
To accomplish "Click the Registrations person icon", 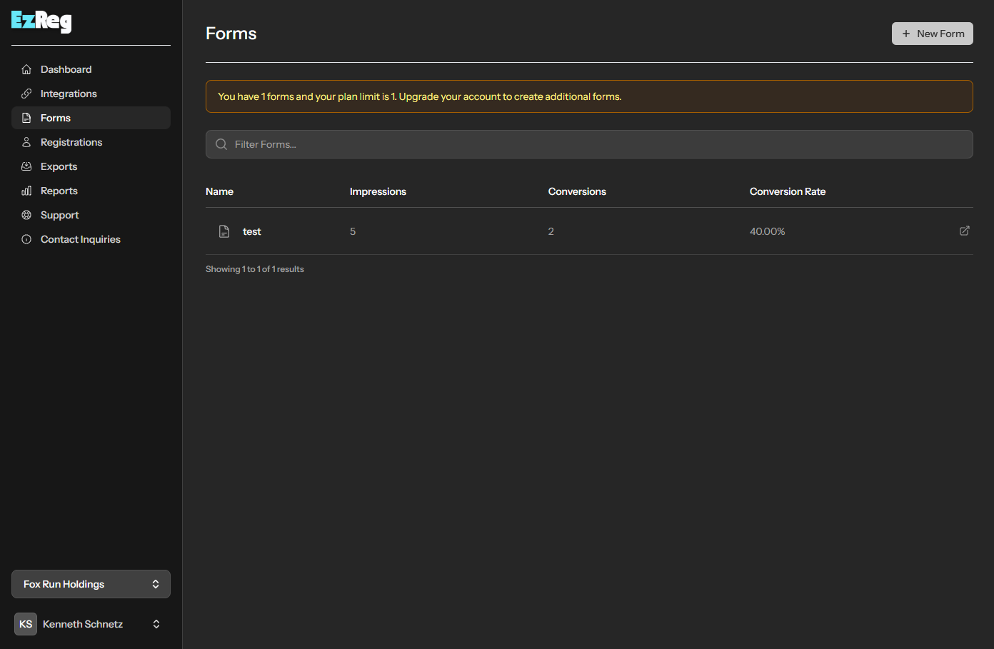I will (x=26, y=141).
